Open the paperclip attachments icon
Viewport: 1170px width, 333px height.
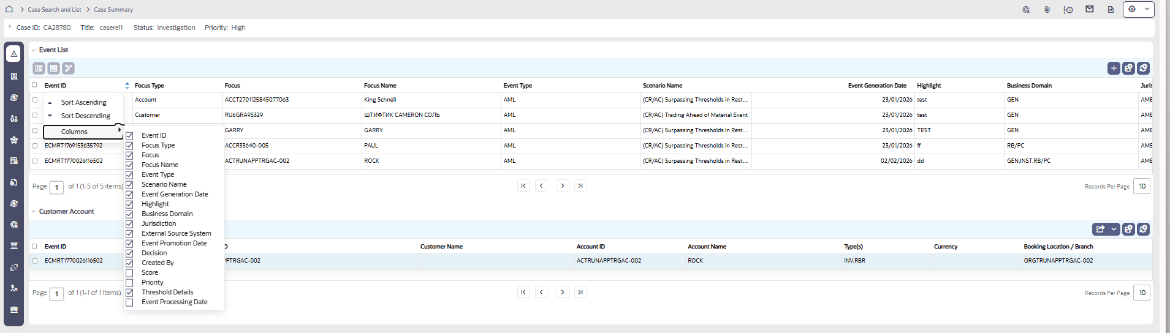point(1047,10)
